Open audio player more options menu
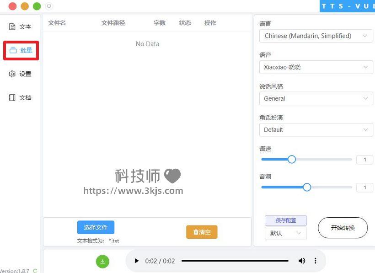The image size is (375, 273). (316, 261)
